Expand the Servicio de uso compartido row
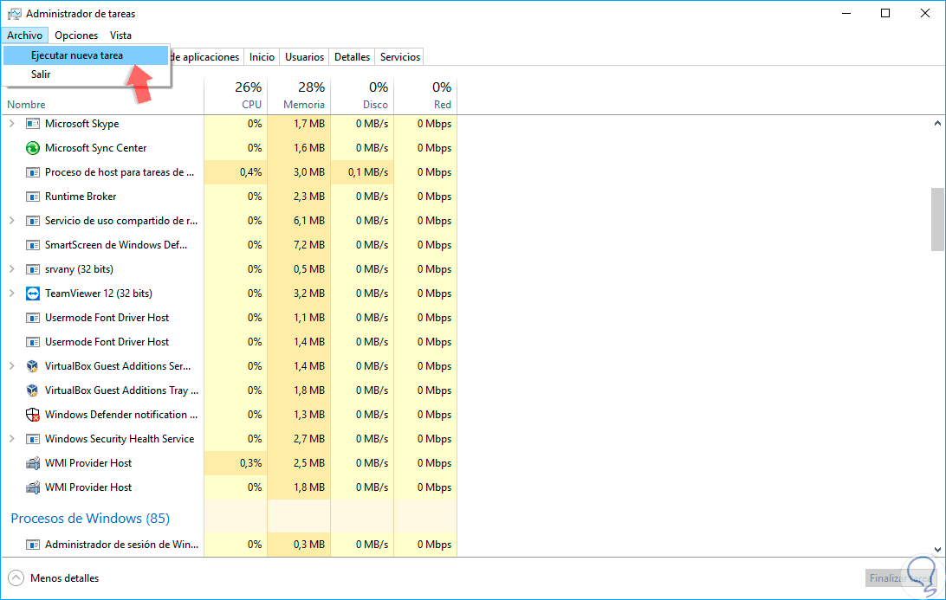The width and height of the screenshot is (946, 600). 11,221
